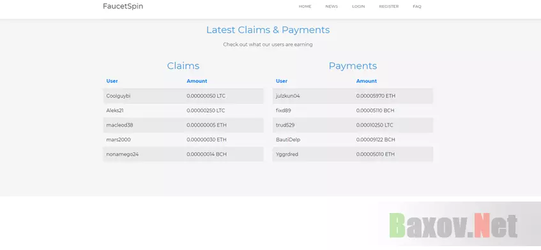Click 'Check out what our users are earning' text
The height and width of the screenshot is (250, 541).
[x=268, y=45]
